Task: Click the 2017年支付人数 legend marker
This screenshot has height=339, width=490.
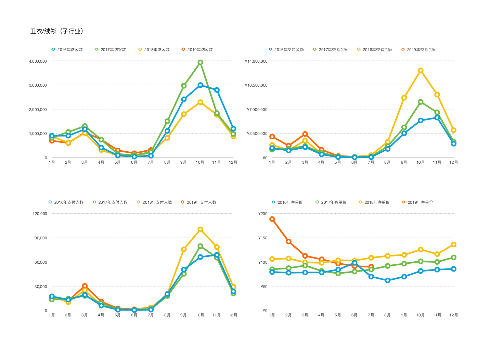Action: 94,202
